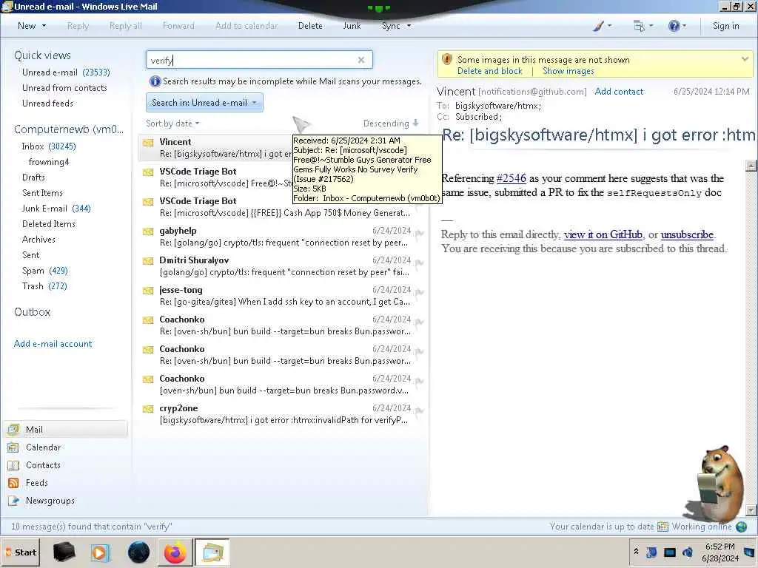The width and height of the screenshot is (758, 568).
Task: Open the media player taskbar icon
Action: (x=101, y=552)
